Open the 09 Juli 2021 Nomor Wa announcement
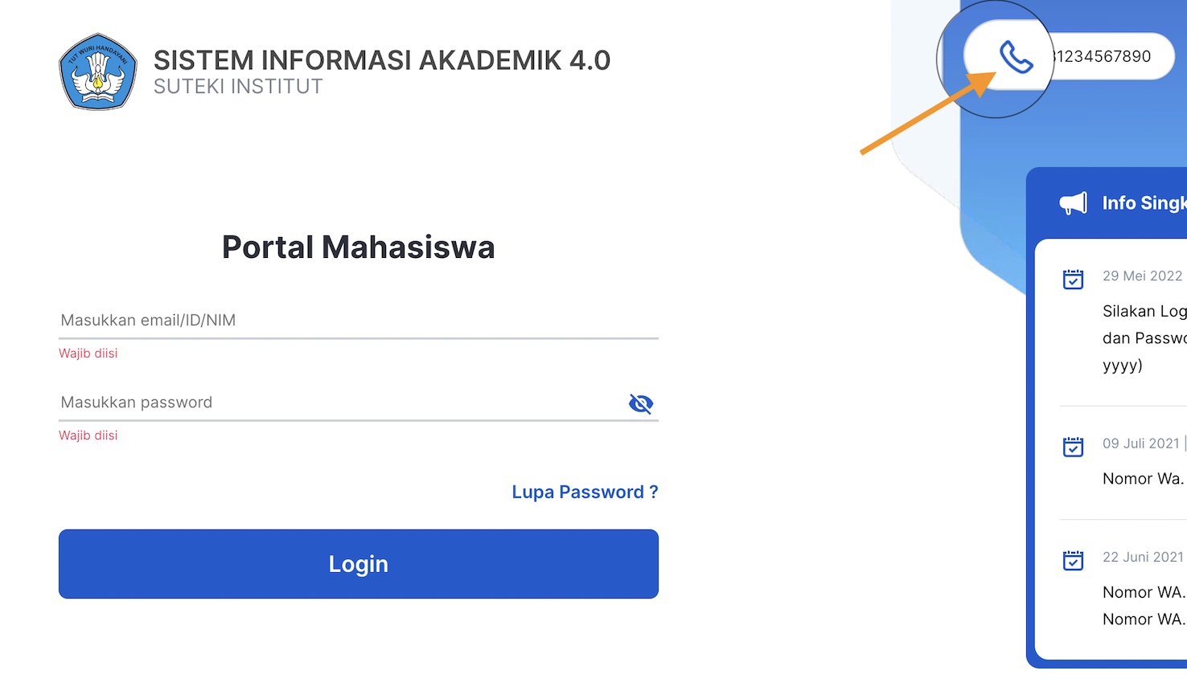This screenshot has height=695, width=1187. click(1143, 479)
